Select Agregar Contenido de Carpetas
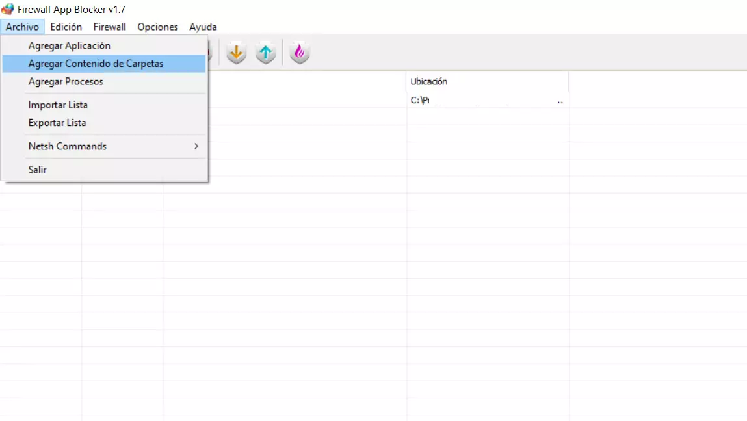747x421 pixels. 104,63
